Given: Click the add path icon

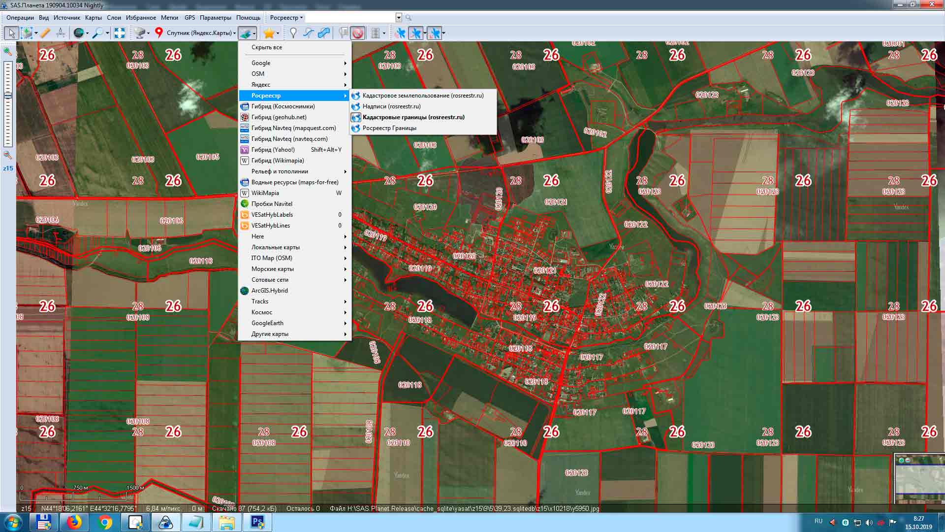Looking at the screenshot, I should pyautogui.click(x=309, y=33).
